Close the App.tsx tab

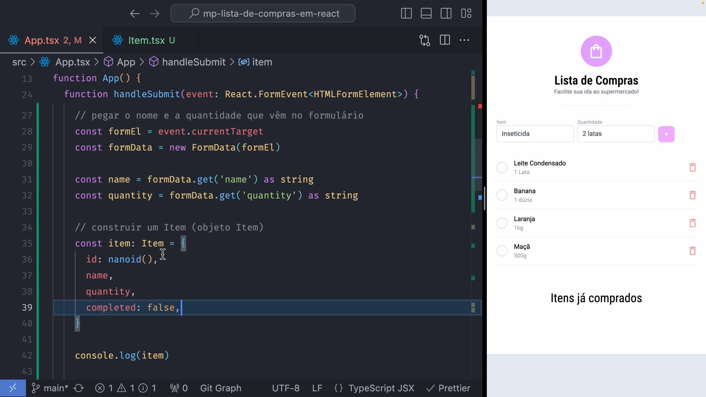pos(93,40)
